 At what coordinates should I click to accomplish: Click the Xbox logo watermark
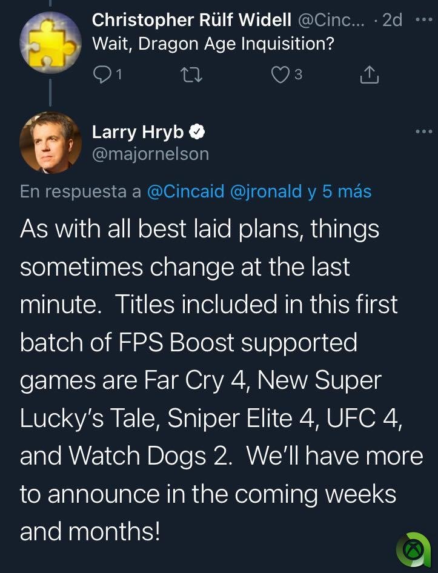414,550
